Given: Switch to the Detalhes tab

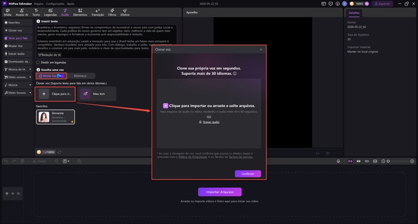Looking at the screenshot, I should [x=354, y=13].
